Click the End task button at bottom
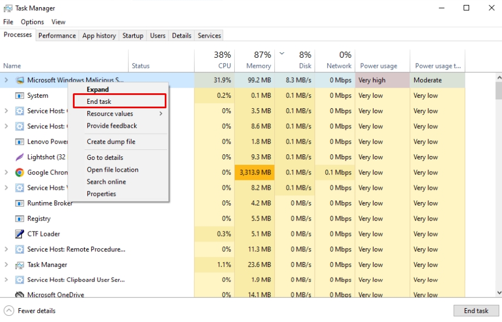 476,310
